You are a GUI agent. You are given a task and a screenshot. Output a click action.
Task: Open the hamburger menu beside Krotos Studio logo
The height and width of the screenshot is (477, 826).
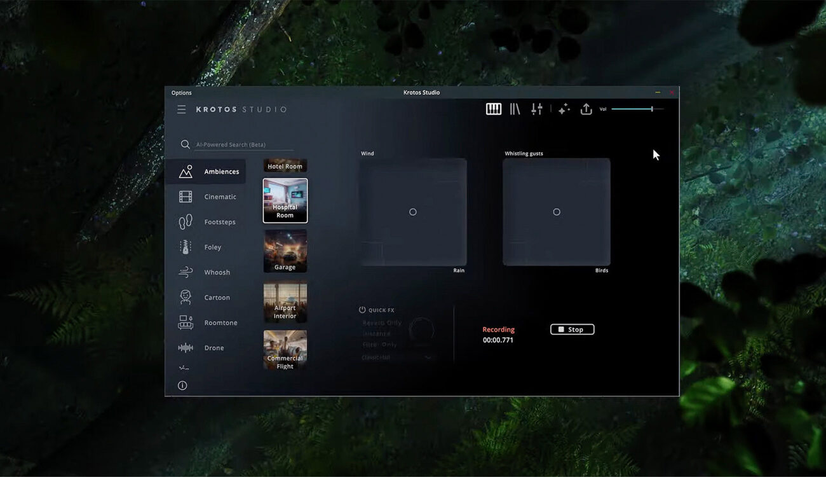tap(182, 109)
